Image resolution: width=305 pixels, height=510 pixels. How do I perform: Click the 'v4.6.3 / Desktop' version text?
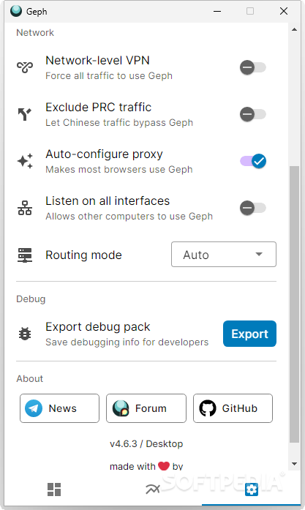click(146, 443)
